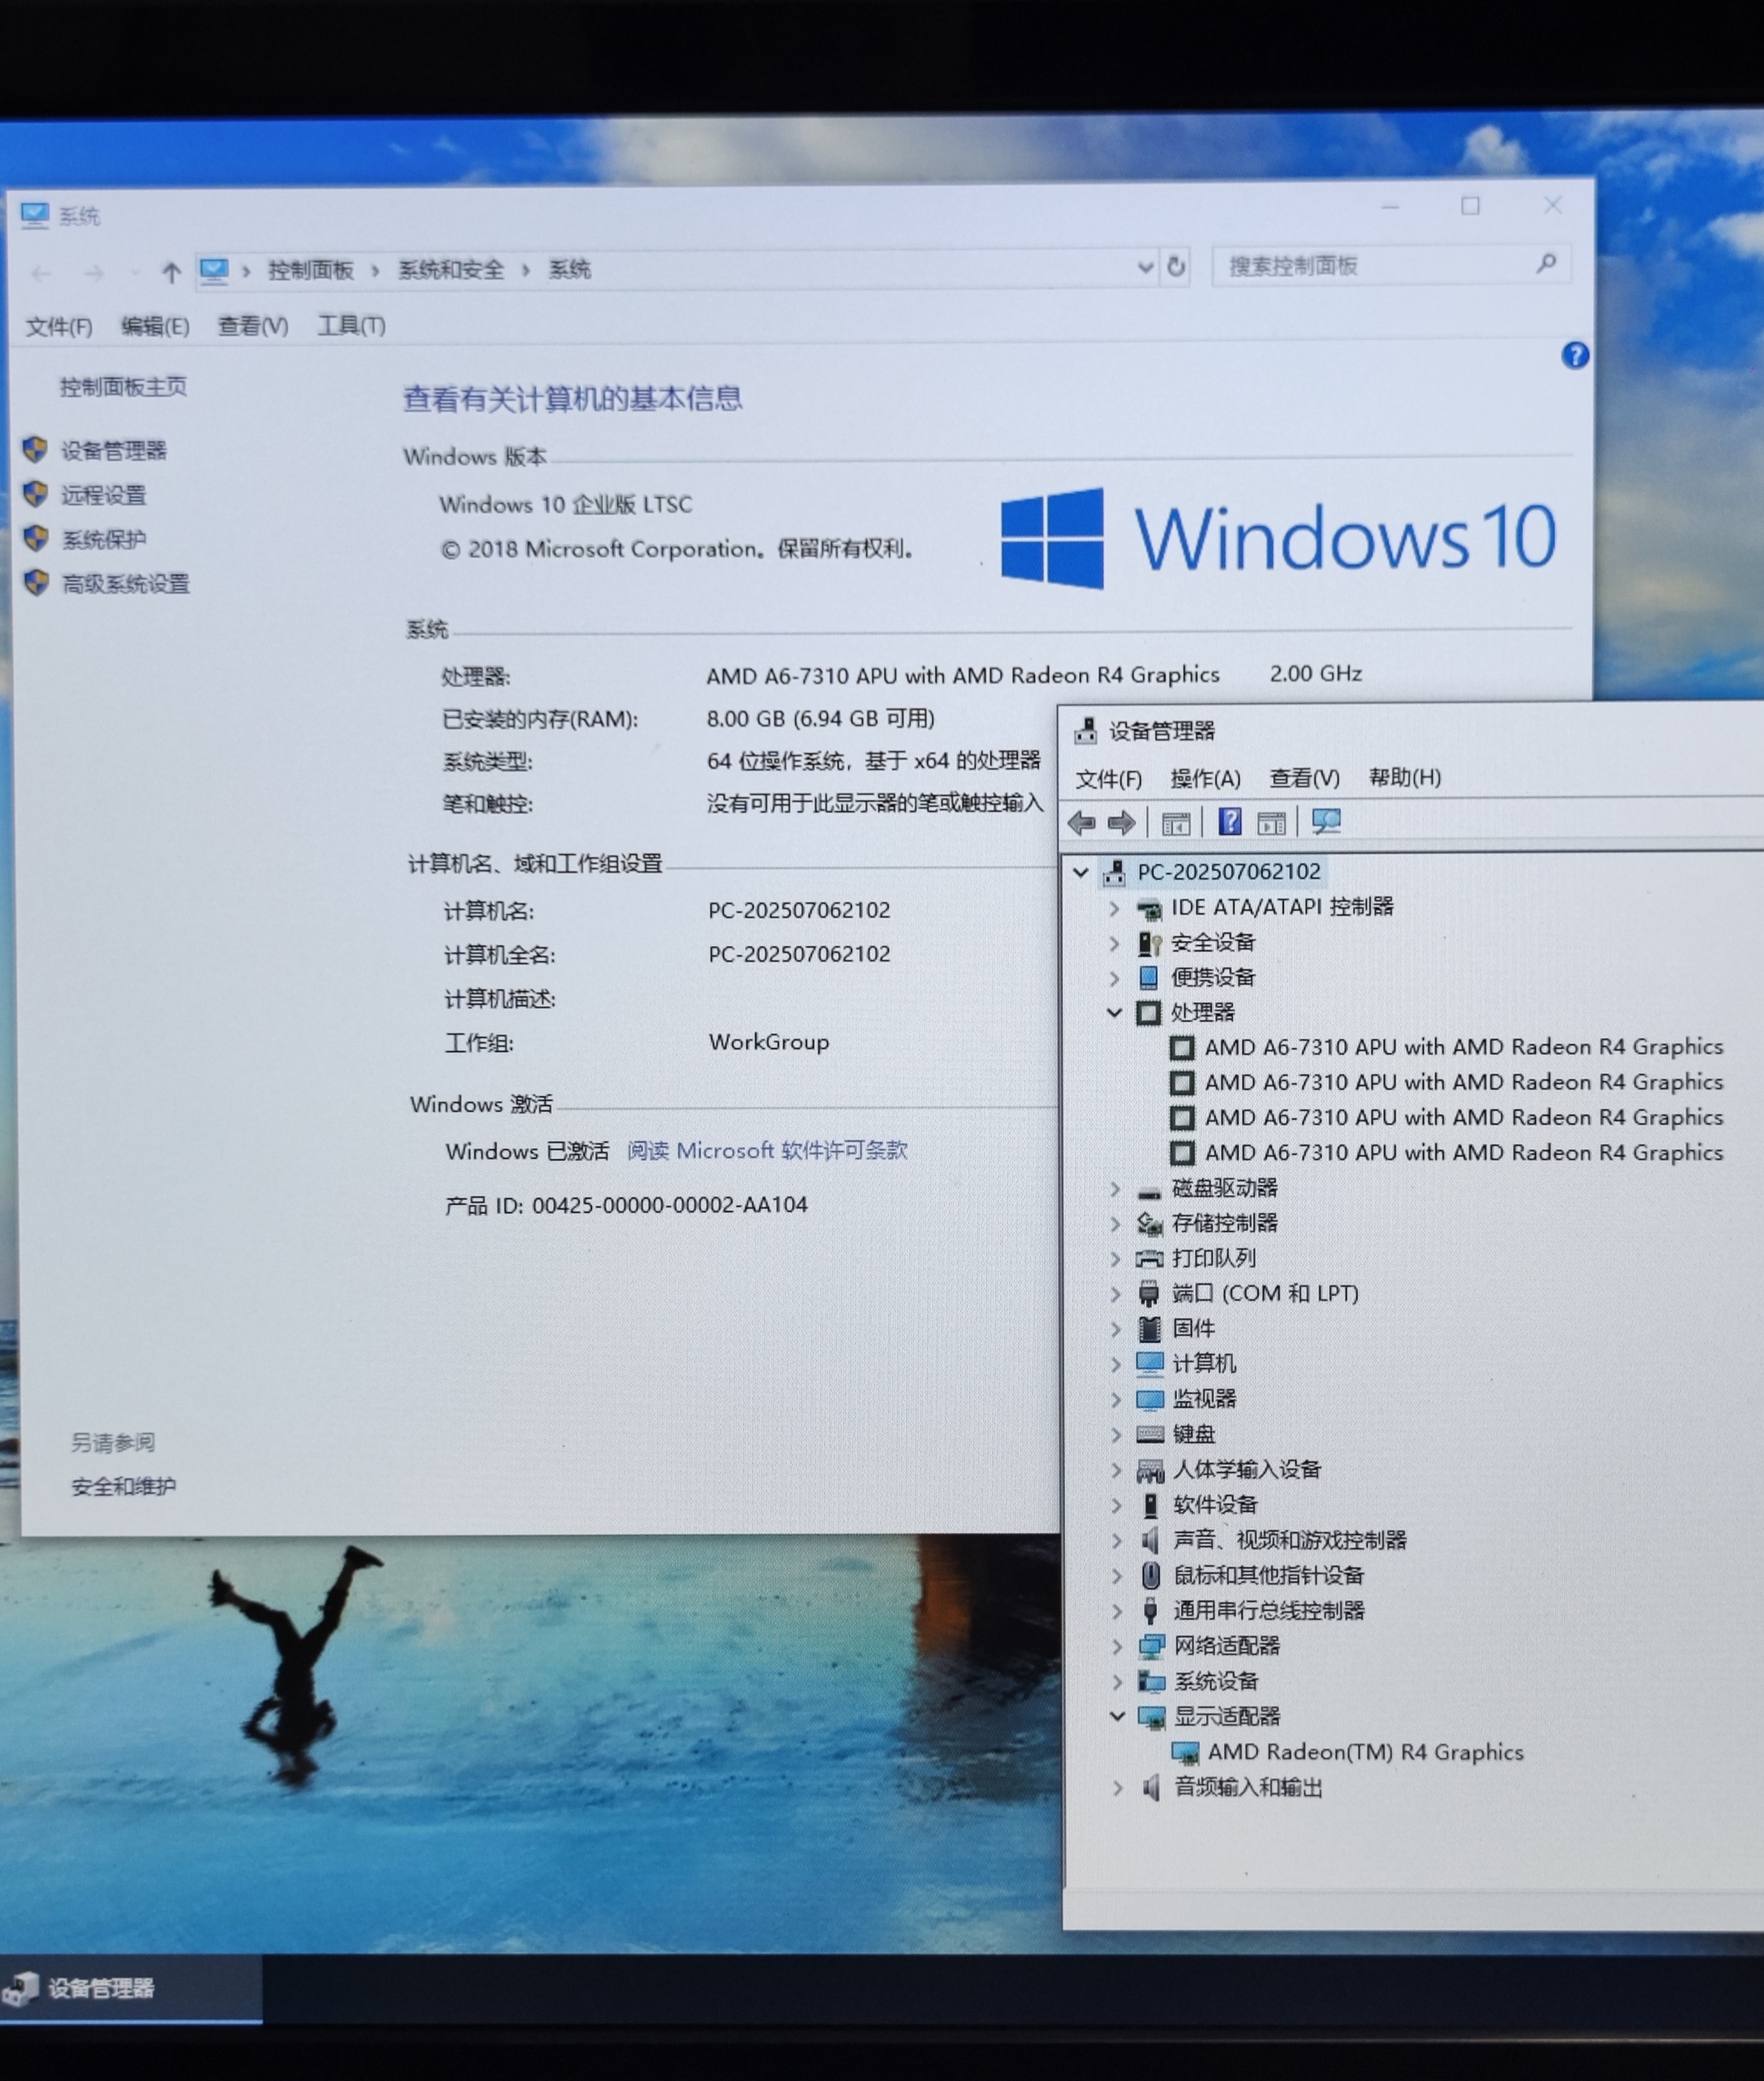Select 固件 tree item
Image resolution: width=1764 pixels, height=2081 pixels.
pos(1193,1329)
